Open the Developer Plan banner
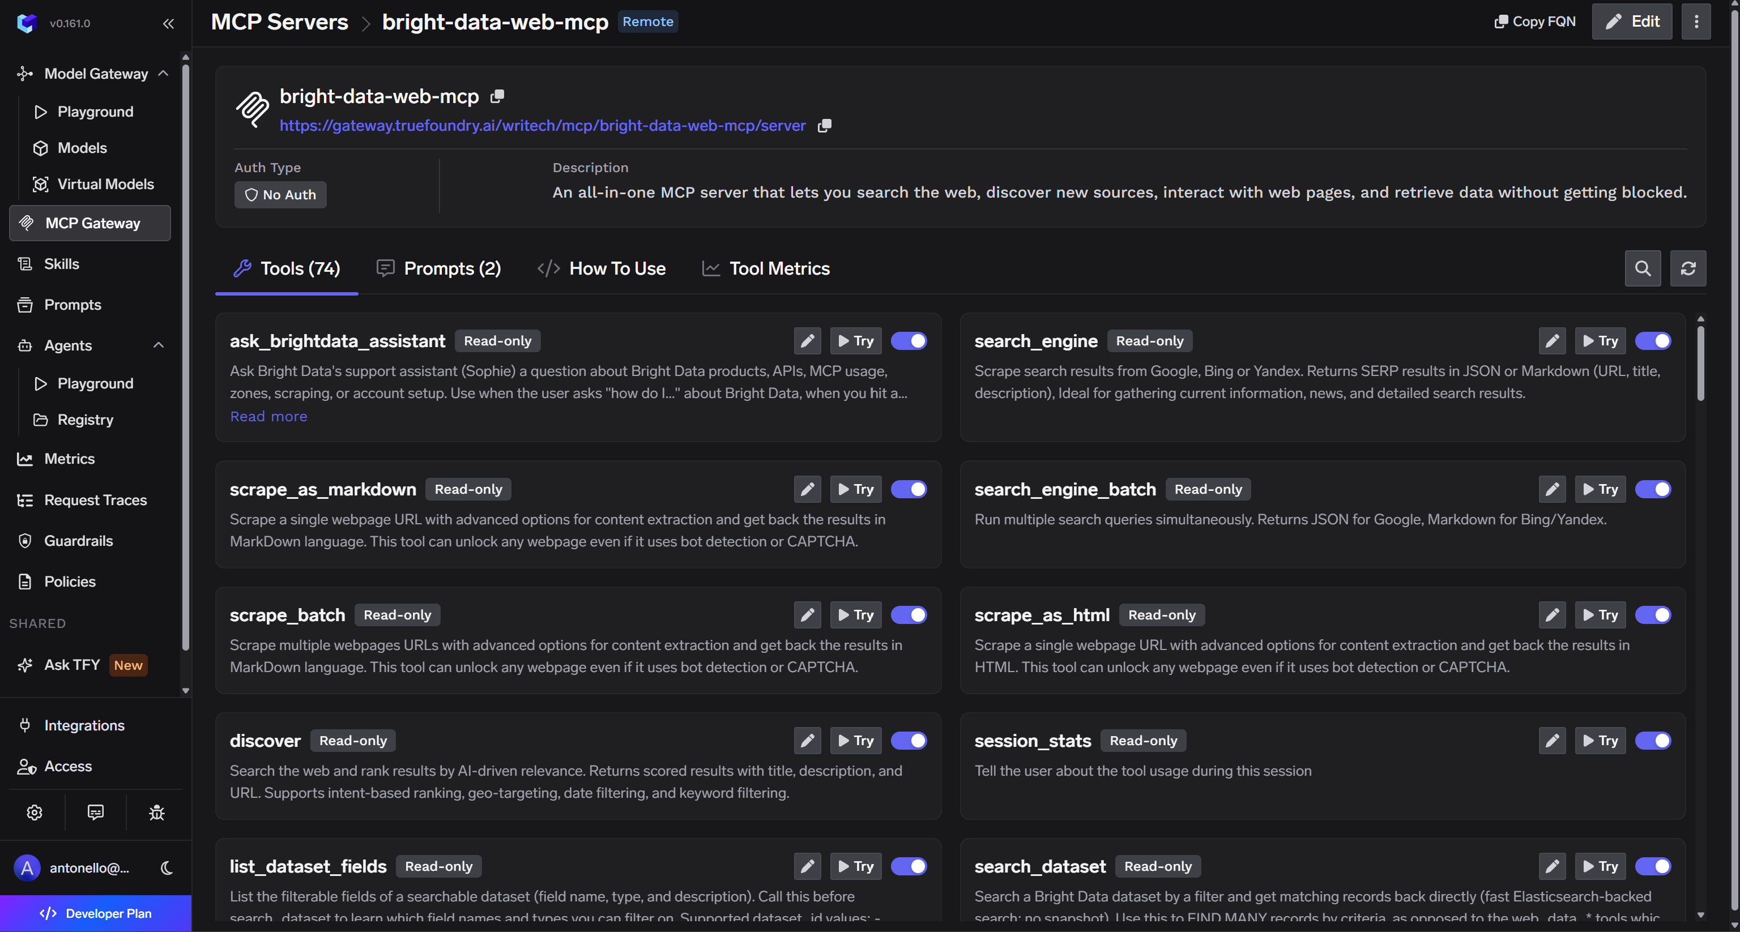 pyautogui.click(x=96, y=914)
